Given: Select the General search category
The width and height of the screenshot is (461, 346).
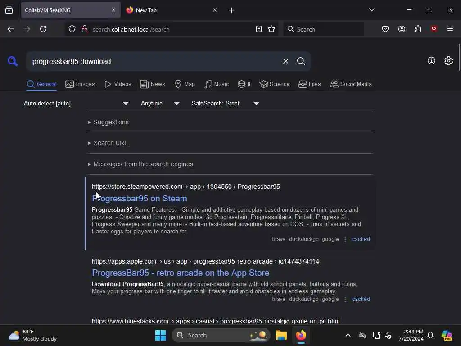Looking at the screenshot, I should click(41, 84).
